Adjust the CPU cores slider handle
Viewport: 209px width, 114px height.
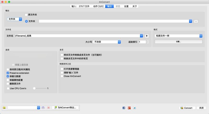[34, 88]
